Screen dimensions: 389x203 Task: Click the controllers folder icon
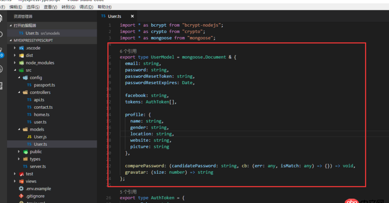25,92
